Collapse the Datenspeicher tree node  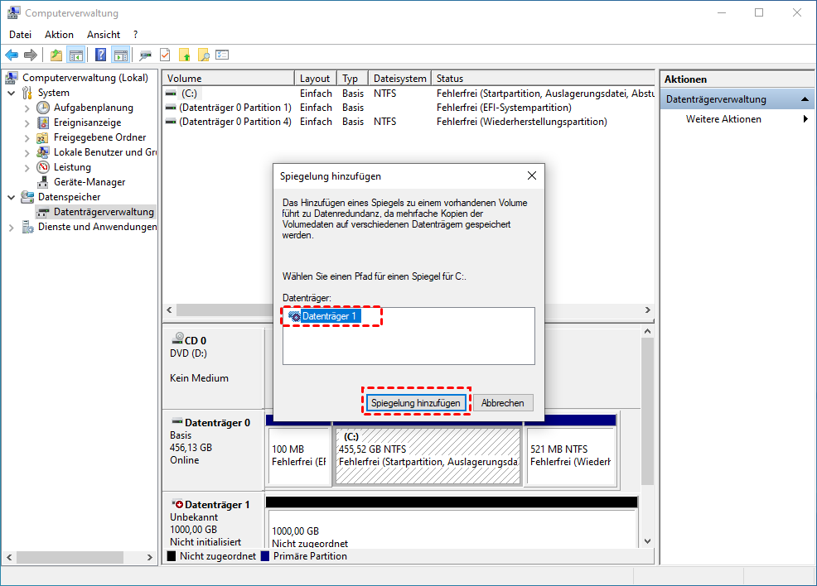pos(12,197)
